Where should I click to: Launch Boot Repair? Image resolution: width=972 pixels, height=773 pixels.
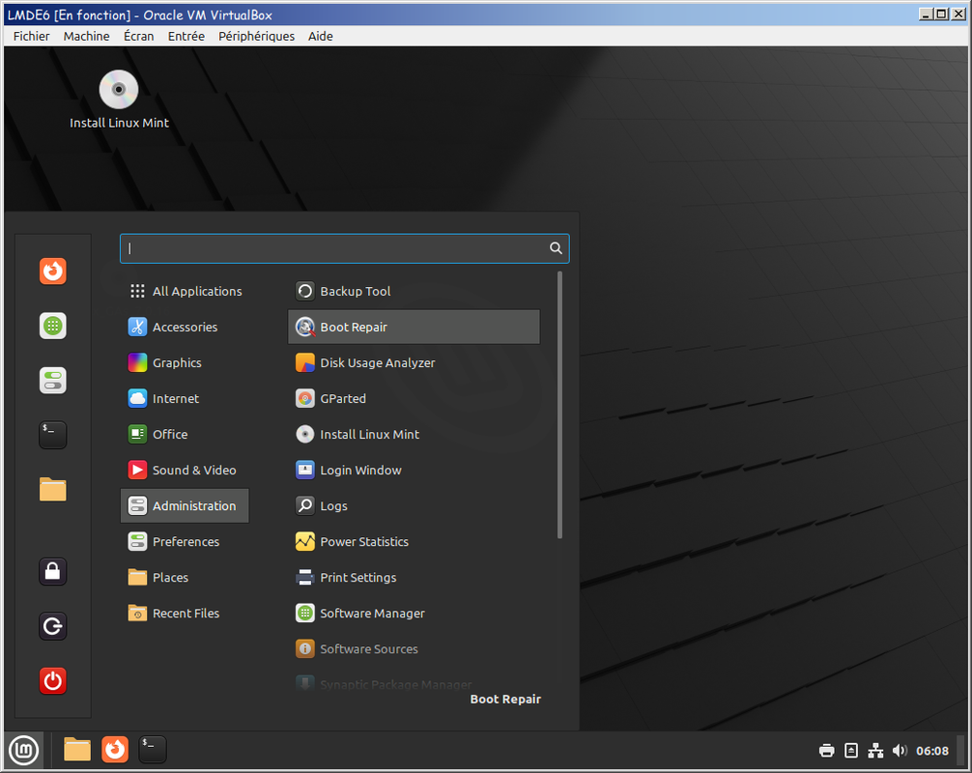coord(415,327)
